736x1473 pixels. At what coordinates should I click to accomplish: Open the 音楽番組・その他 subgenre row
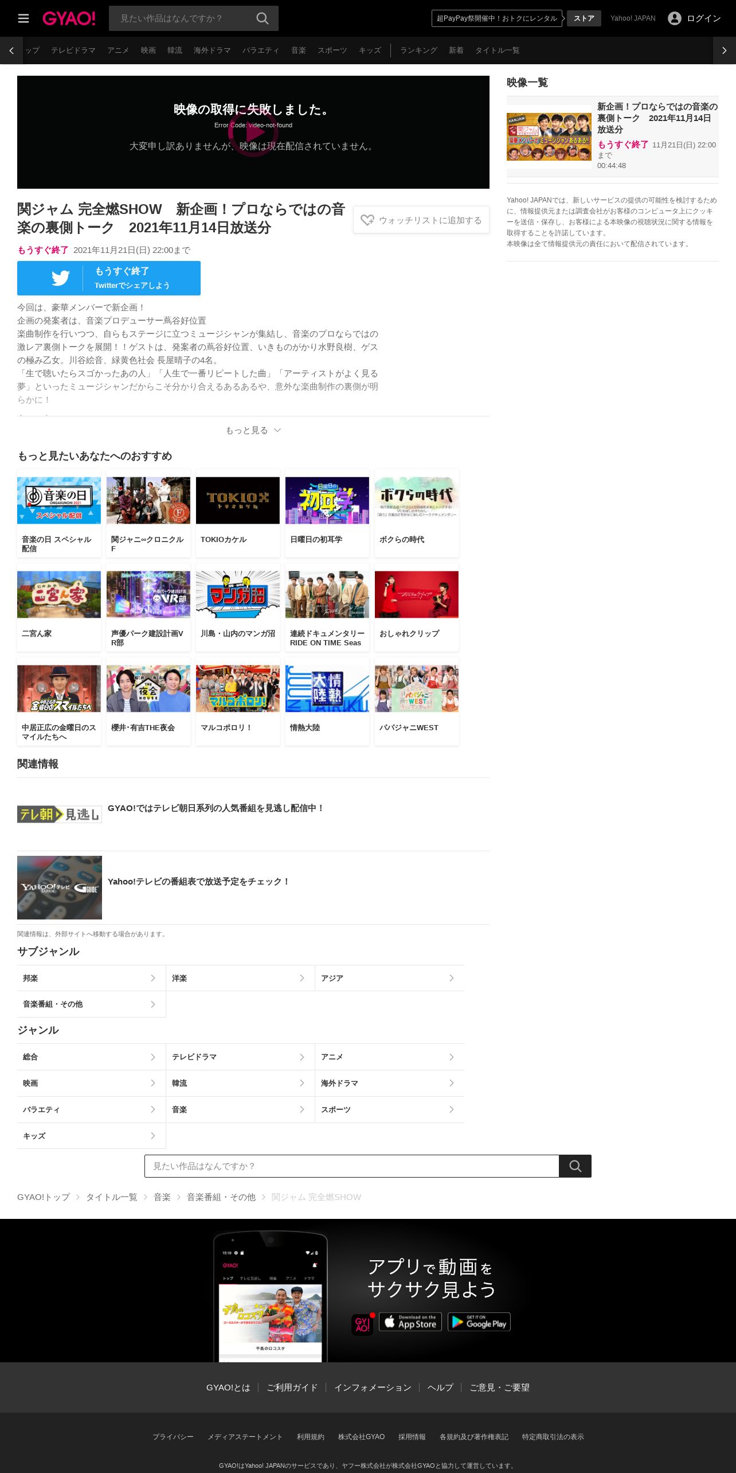tap(91, 1004)
